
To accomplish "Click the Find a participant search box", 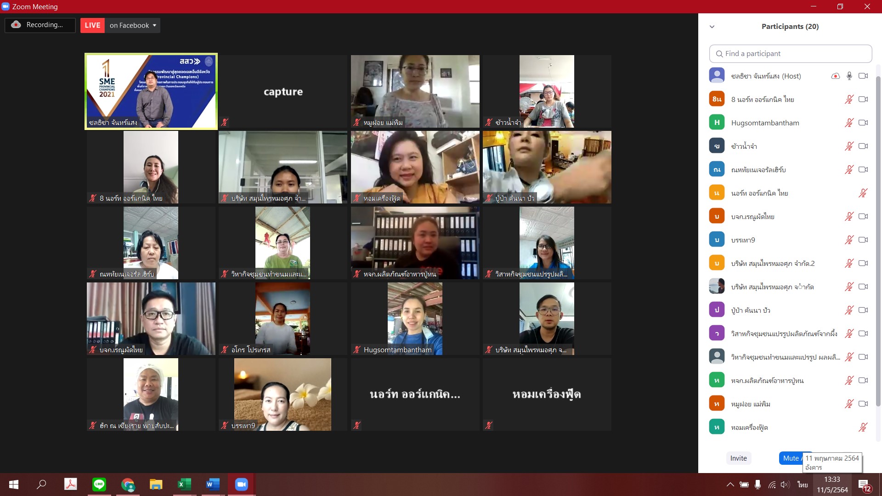I will coord(790,54).
